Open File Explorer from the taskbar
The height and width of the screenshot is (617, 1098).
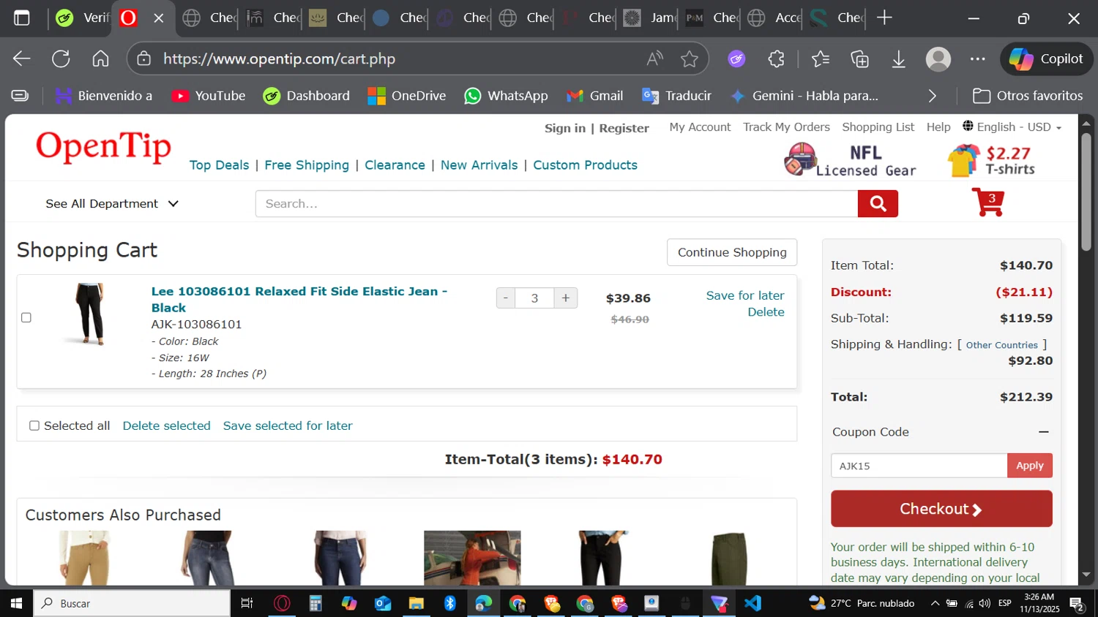[x=416, y=603]
